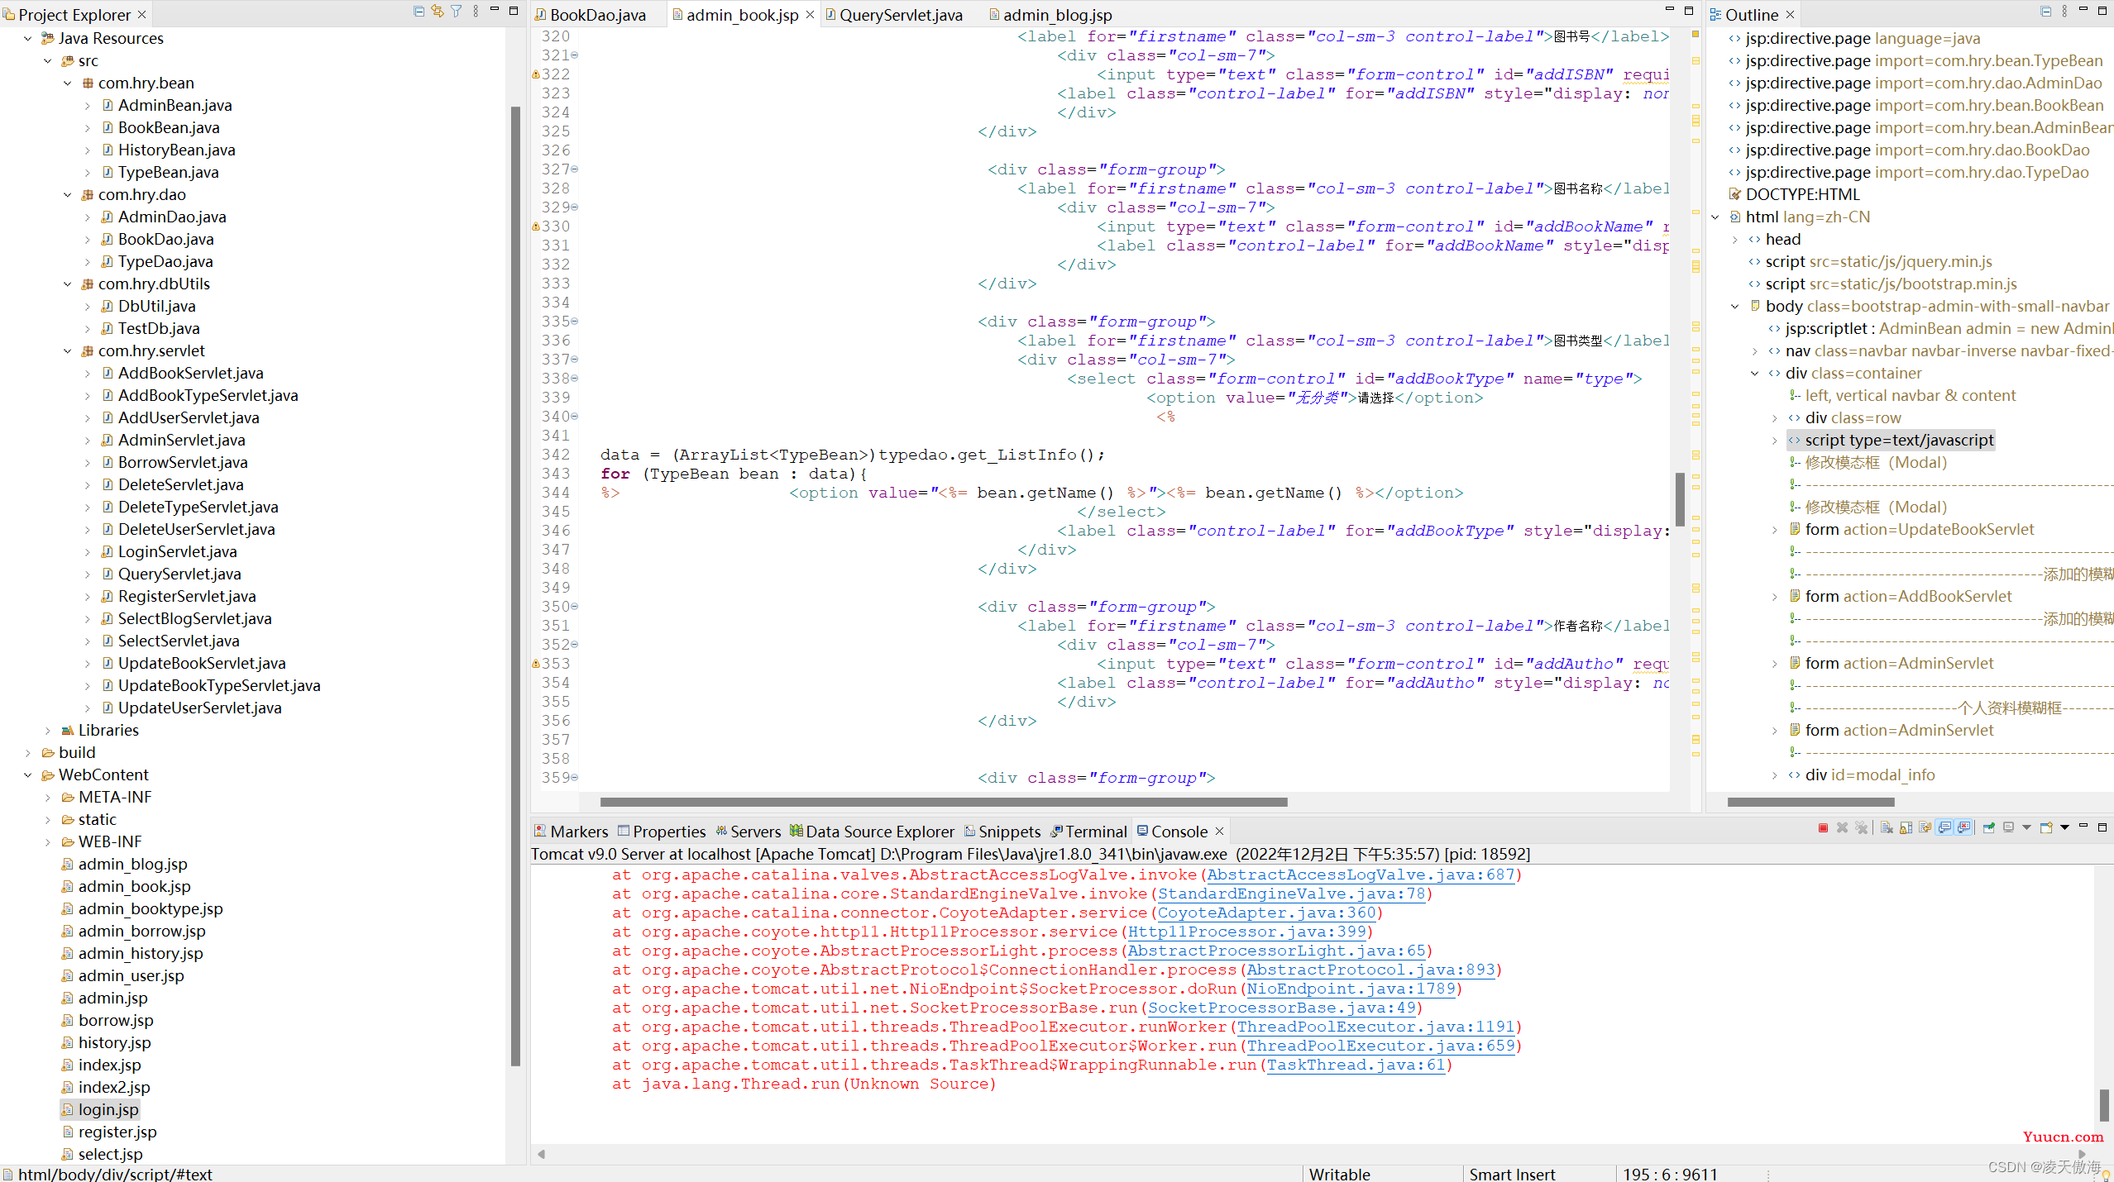Open CoyoteAdapter.java:360 stack link

point(1266,913)
